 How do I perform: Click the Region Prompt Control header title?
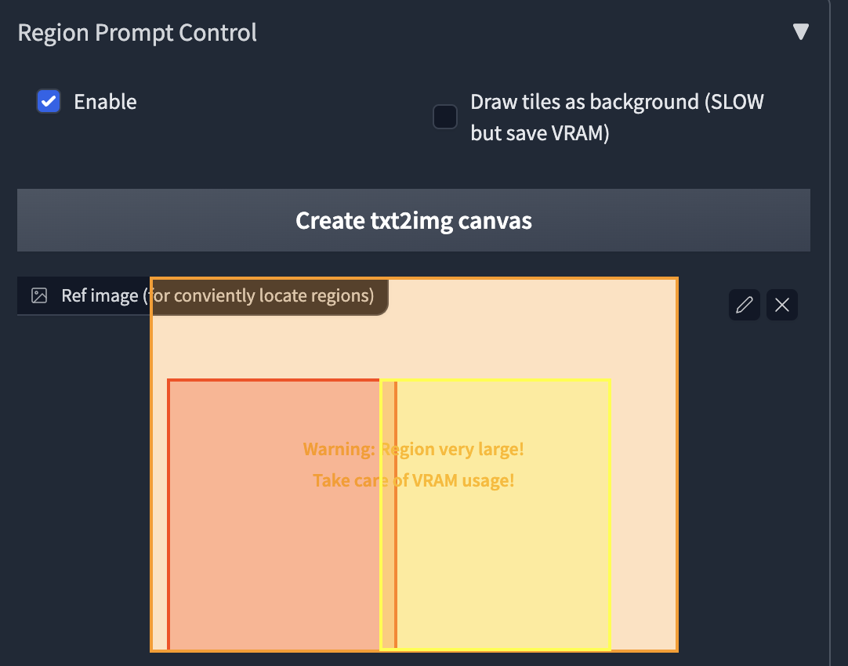point(137,32)
